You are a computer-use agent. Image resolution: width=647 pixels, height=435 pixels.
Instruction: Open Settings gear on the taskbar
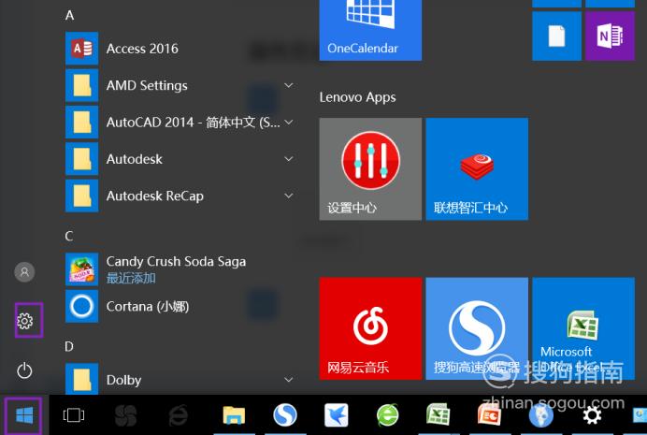click(x=592, y=415)
